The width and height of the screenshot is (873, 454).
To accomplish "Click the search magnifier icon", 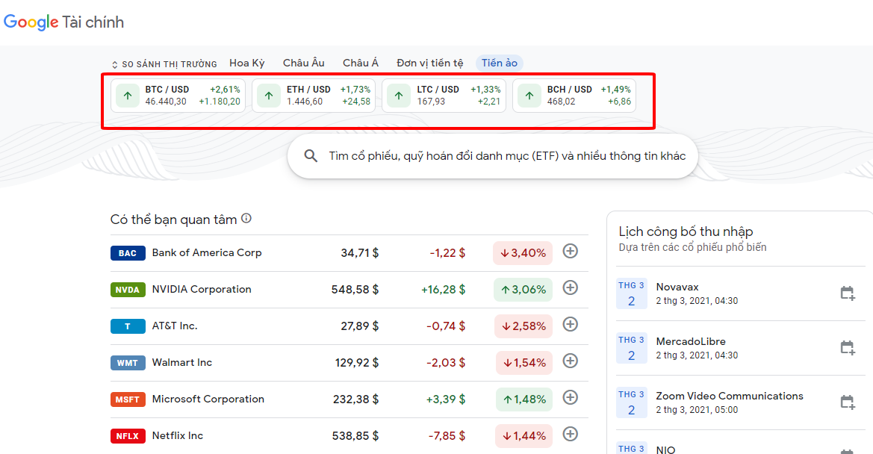I will (x=311, y=156).
